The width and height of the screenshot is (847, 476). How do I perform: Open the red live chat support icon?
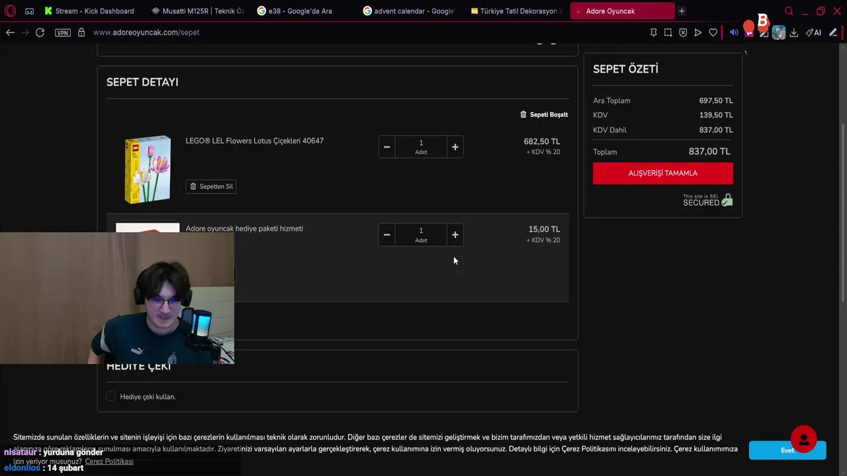(x=803, y=439)
